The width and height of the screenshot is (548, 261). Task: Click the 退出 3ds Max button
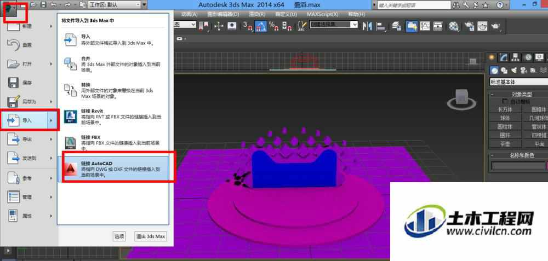pos(151,236)
